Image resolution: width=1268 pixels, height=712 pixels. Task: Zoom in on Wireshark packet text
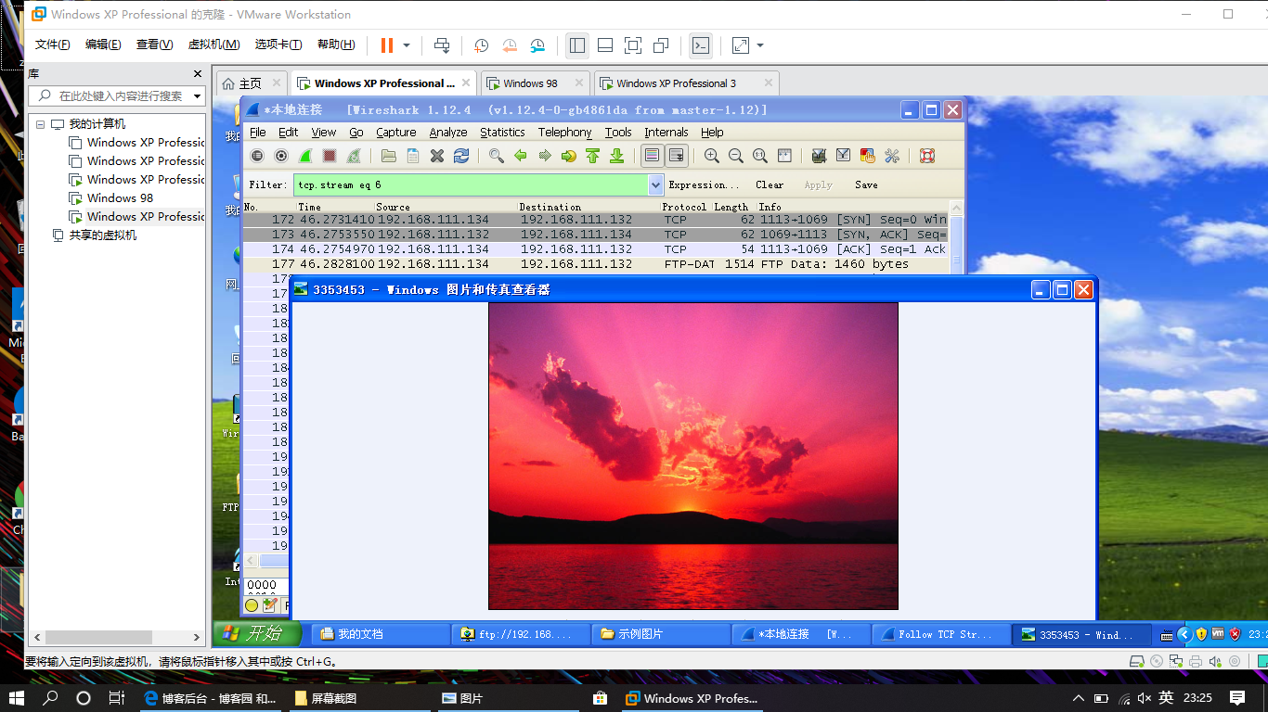tap(712, 156)
